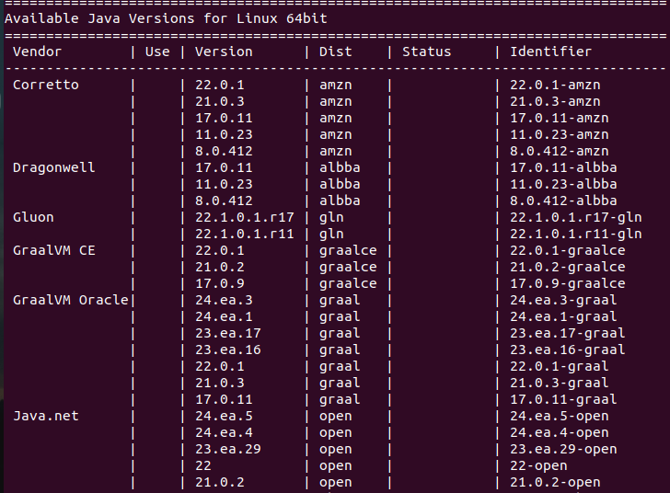
Task: Click 'albba' dist in Dragonwell 17.0.11 row
Action: coord(340,167)
